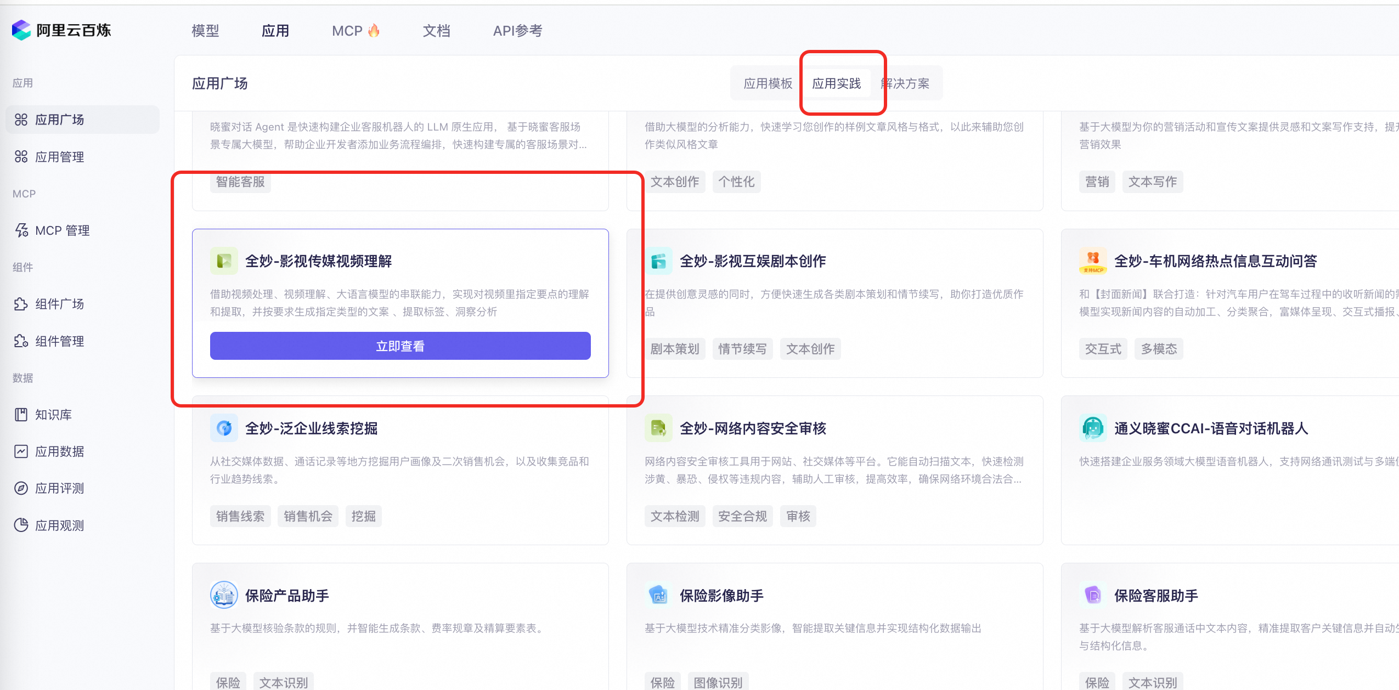Click the 应用观测 pie chart icon
Image resolution: width=1399 pixels, height=690 pixels.
point(21,525)
